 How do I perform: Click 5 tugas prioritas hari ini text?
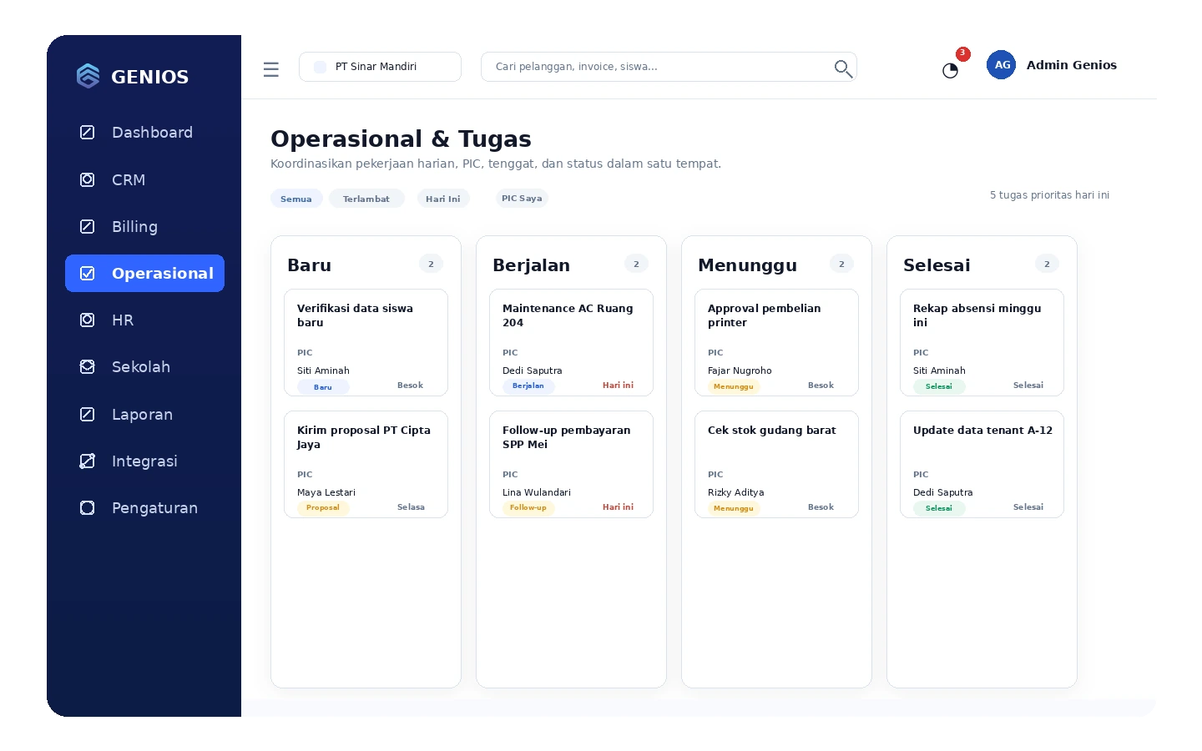click(1049, 195)
